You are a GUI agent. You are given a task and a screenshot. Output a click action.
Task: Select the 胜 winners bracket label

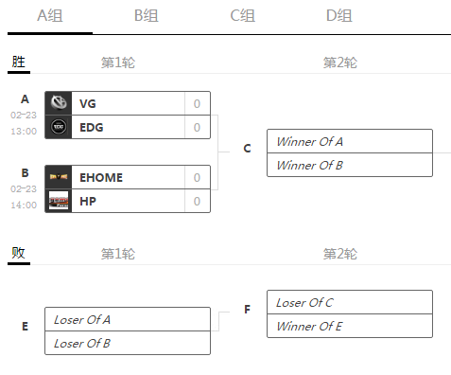[x=19, y=62]
